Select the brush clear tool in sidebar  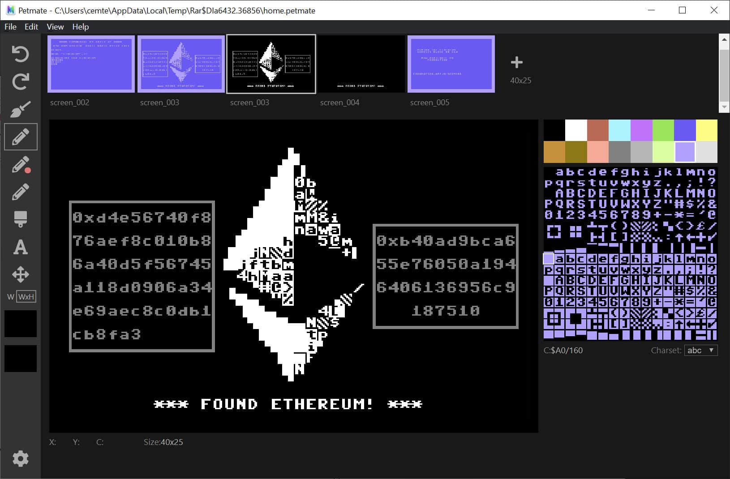[20, 109]
